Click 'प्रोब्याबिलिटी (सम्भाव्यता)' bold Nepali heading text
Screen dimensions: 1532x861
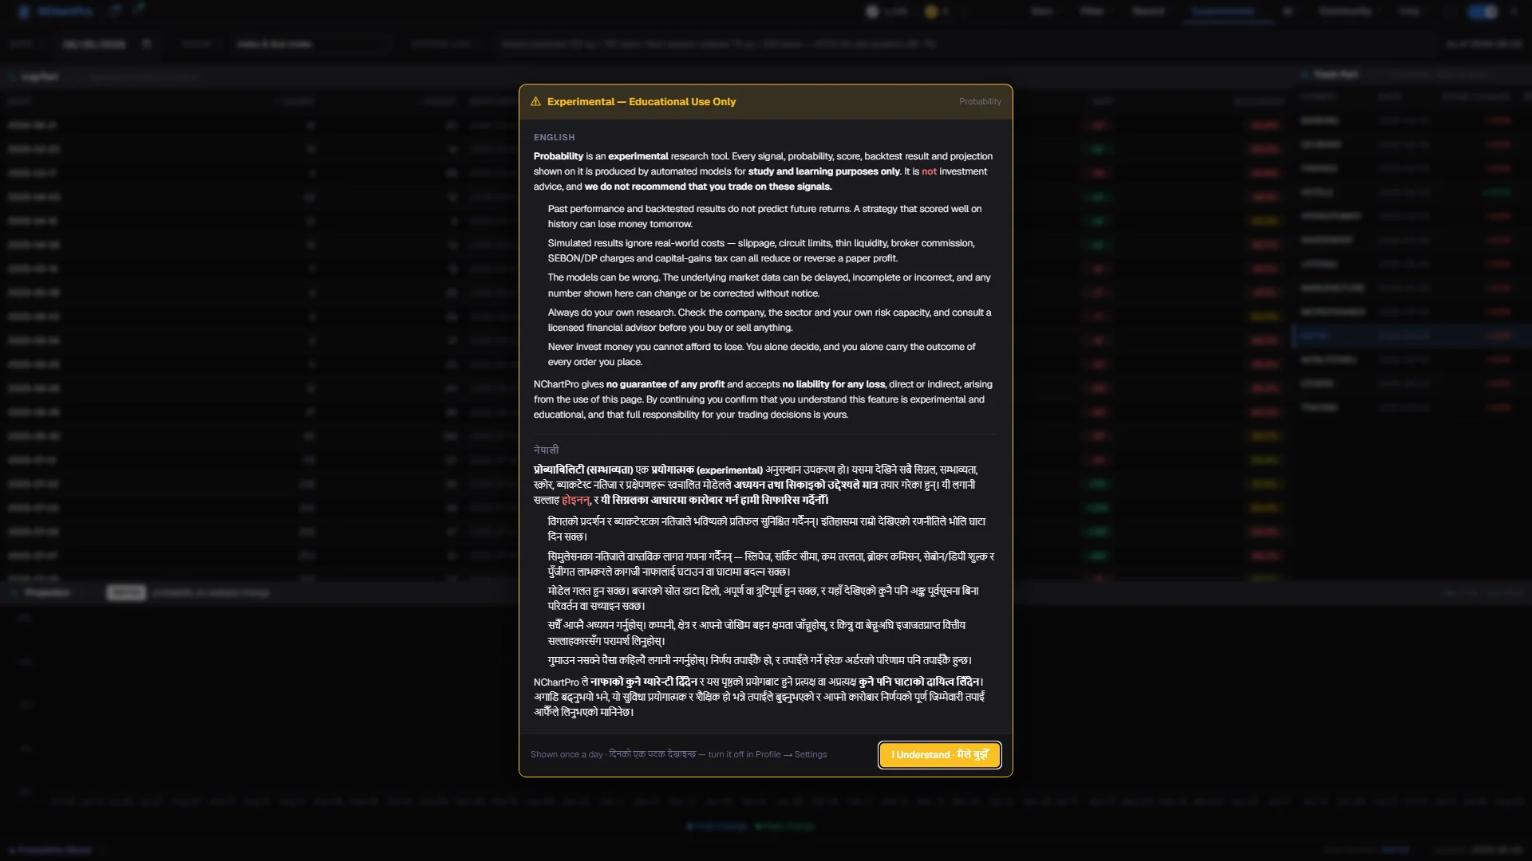pos(583,470)
